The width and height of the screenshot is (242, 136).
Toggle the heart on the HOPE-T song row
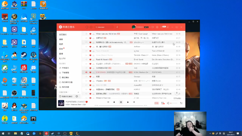pos(90,89)
